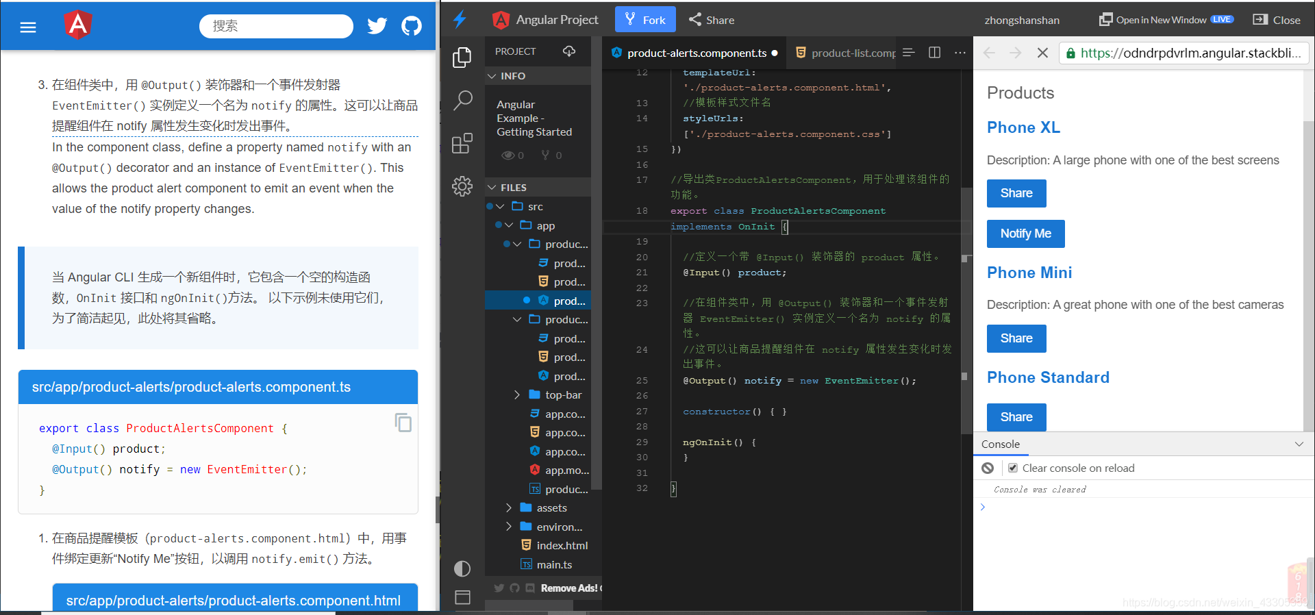1315x615 pixels.
Task: Open preview in new window
Action: (x=1166, y=20)
